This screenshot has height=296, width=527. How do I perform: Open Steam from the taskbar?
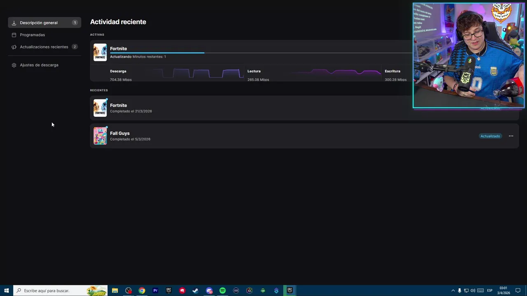click(x=196, y=291)
